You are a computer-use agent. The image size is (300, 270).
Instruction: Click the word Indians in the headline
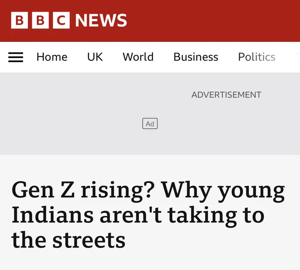(52, 215)
